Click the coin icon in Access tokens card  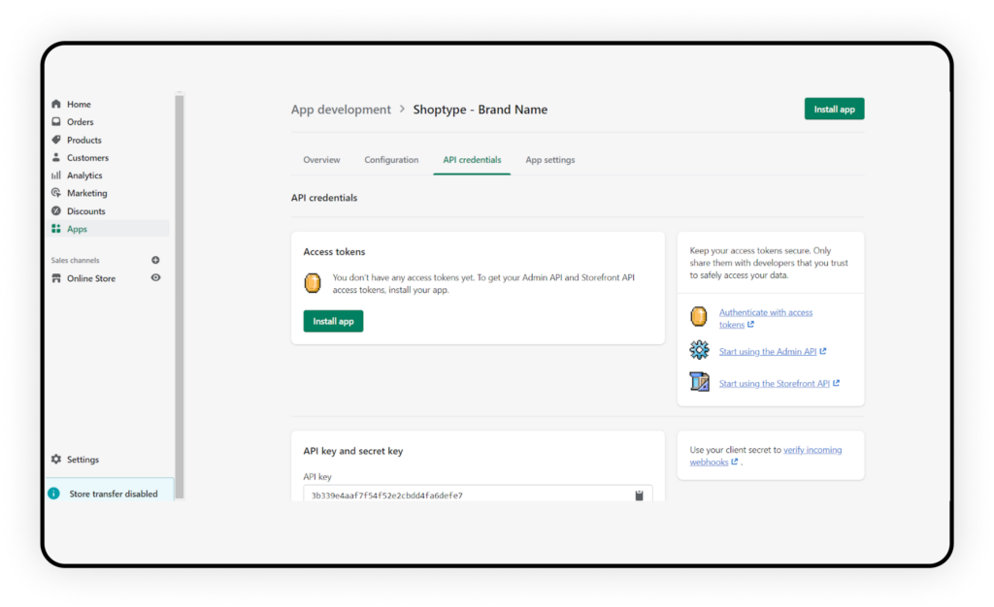click(x=313, y=283)
